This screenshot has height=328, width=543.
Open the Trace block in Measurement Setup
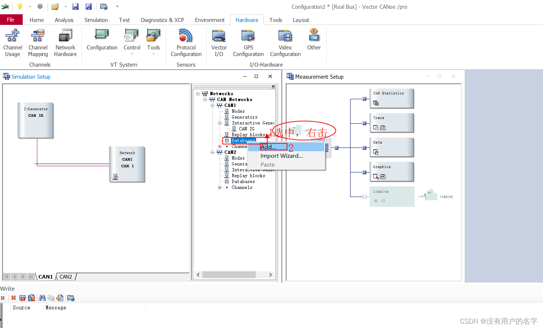point(392,123)
